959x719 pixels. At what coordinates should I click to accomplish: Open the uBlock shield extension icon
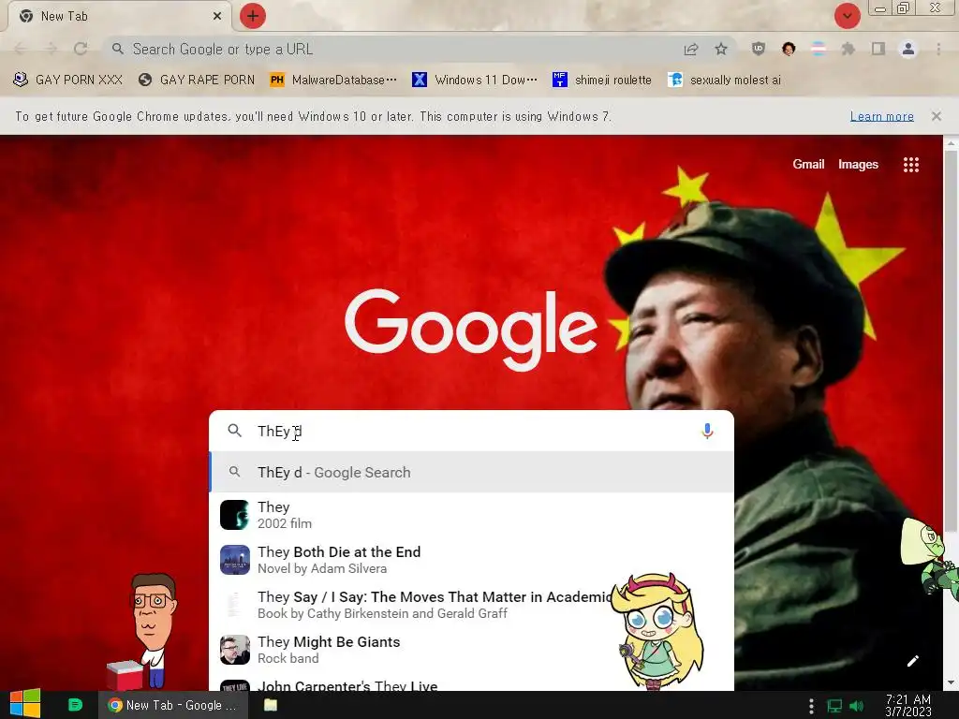pyautogui.click(x=759, y=49)
